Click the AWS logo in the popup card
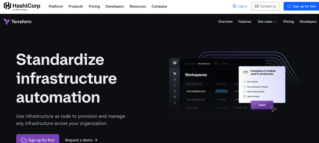 [245, 72]
